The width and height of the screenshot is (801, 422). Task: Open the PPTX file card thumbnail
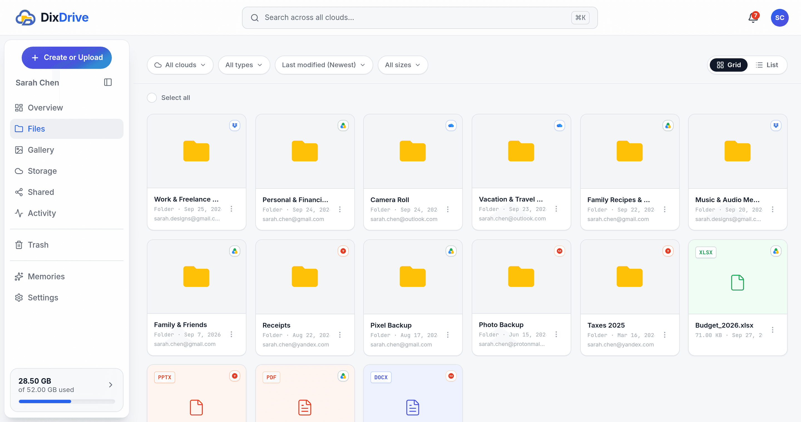pyautogui.click(x=197, y=393)
